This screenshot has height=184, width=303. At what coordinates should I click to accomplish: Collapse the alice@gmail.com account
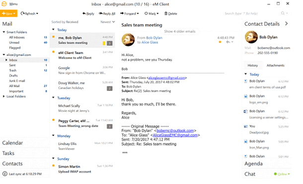coord(3,55)
